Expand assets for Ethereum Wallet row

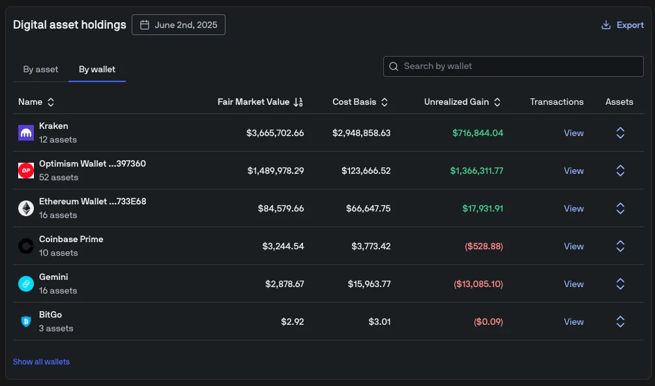click(x=620, y=208)
